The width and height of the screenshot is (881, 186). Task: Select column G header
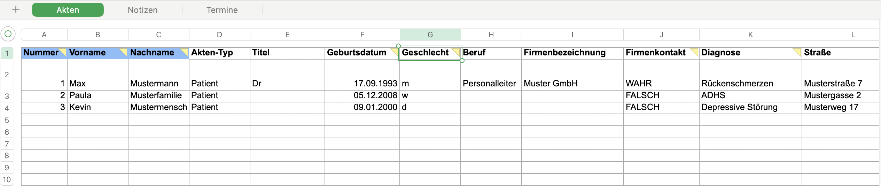430,34
